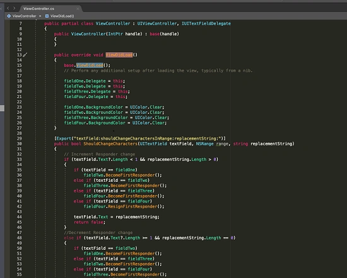Click the Export attribute on line 29
Viewport: 347px width, 278px height.
tap(64, 138)
